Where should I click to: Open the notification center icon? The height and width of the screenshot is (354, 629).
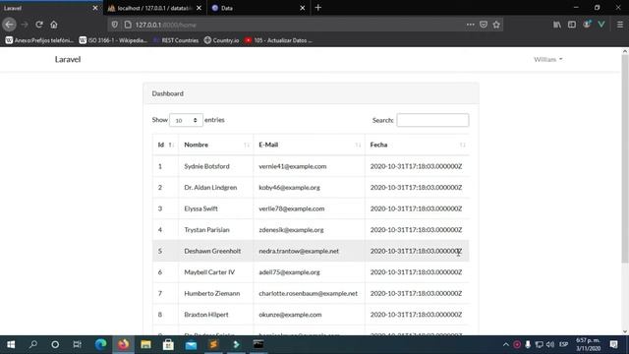coord(613,344)
